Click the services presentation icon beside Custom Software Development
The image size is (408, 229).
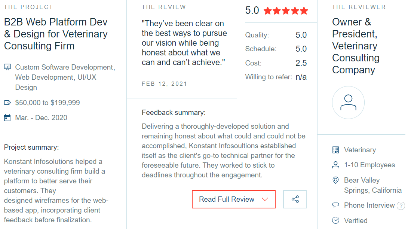(7, 67)
